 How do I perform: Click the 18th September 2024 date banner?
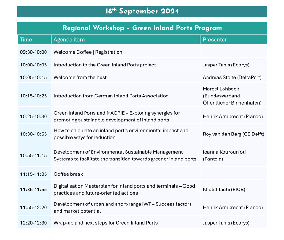coord(142,12)
